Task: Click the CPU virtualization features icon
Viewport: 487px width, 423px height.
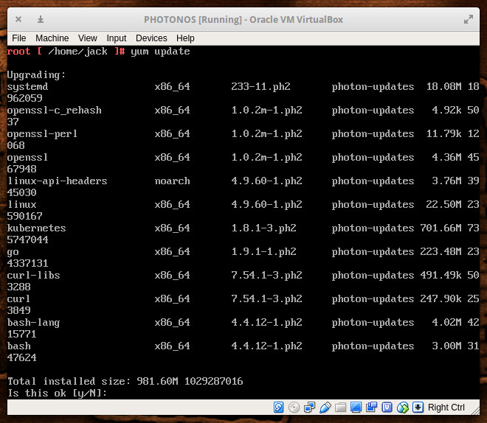Action: coord(387,408)
